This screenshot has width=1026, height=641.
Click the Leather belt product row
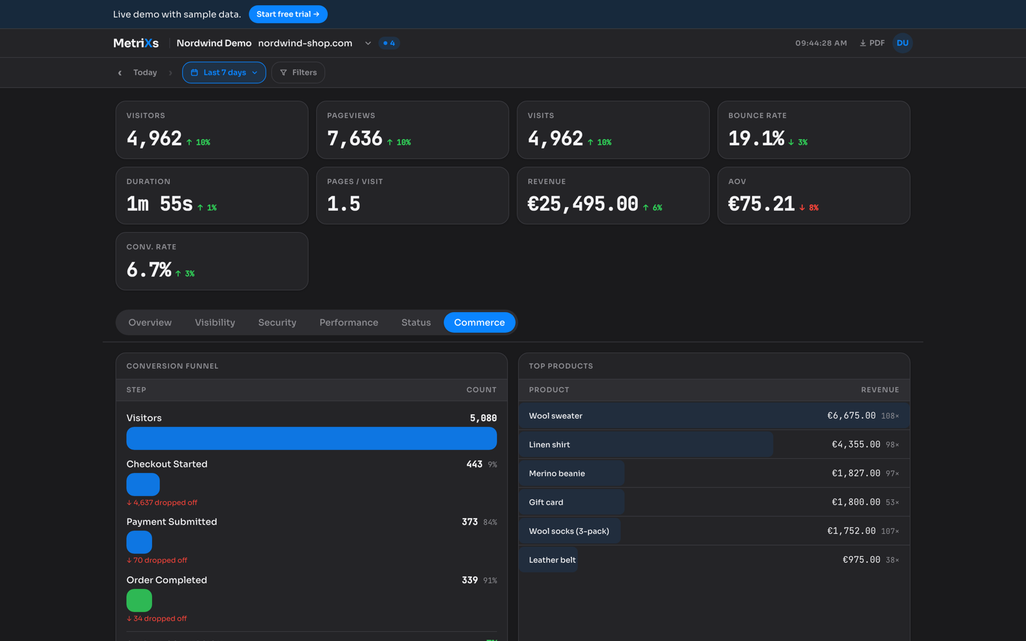coord(714,560)
